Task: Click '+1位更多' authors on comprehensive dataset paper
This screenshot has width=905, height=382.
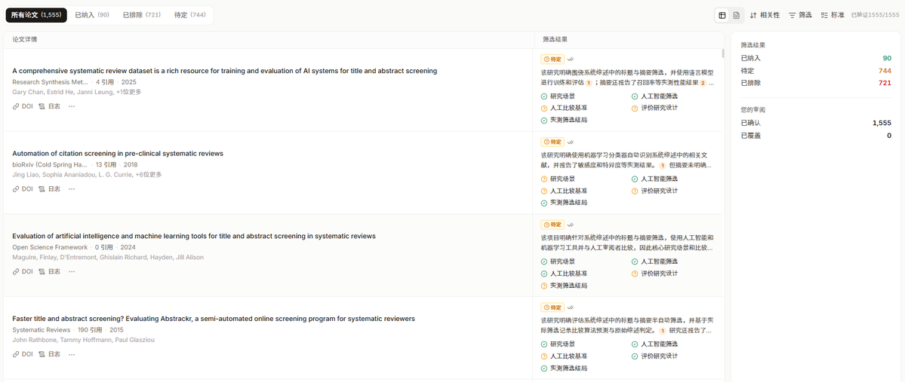Action: click(x=129, y=92)
